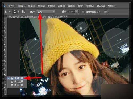Open the 编辑(E) menu
133x99 pixels.
tap(22, 6)
